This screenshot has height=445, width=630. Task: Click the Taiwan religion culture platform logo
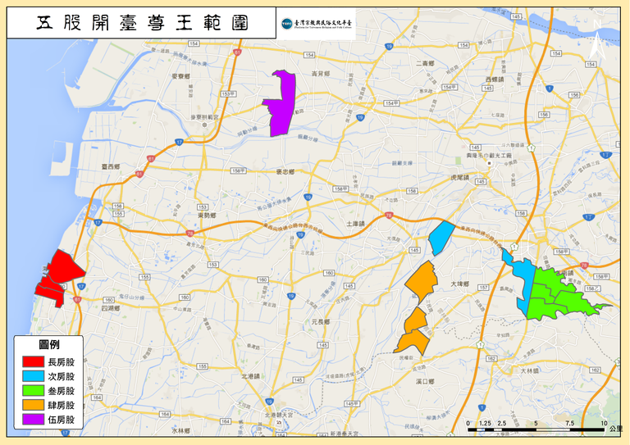tap(316, 24)
